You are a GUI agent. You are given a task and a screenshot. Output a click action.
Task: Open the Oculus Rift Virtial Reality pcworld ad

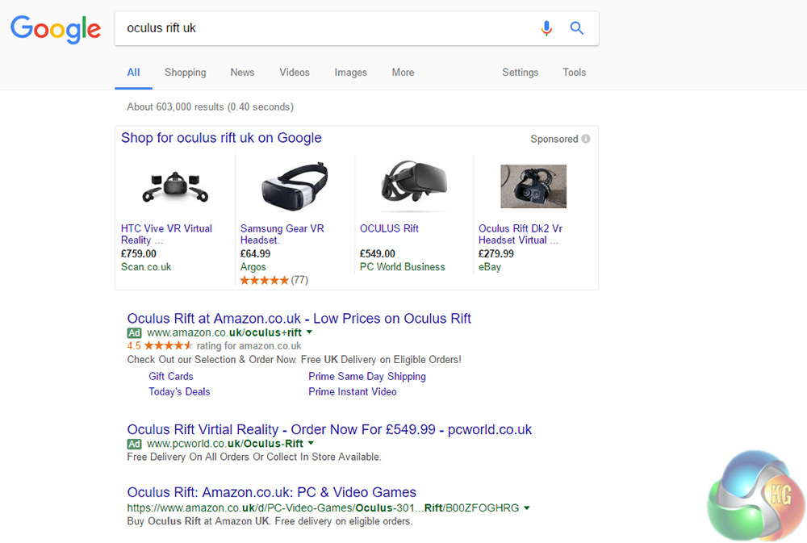pyautogui.click(x=329, y=429)
